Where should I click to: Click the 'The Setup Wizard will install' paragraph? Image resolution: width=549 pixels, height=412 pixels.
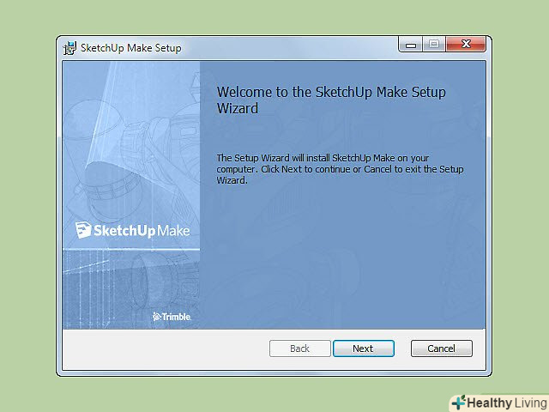(340, 169)
